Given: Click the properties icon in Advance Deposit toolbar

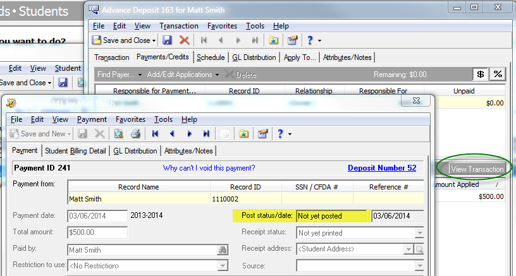Looking at the screenshot, I should point(292,40).
